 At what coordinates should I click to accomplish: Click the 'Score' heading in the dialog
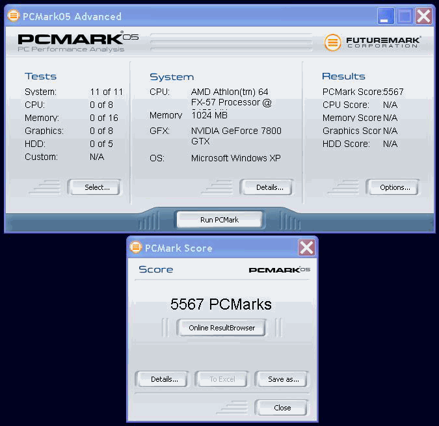pos(155,269)
